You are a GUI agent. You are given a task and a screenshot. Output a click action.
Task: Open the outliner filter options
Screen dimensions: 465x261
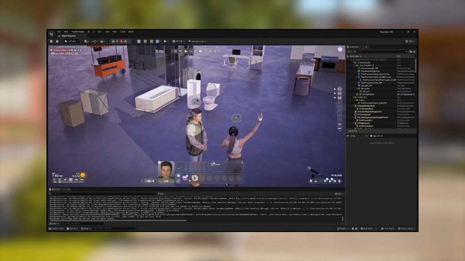click(350, 52)
